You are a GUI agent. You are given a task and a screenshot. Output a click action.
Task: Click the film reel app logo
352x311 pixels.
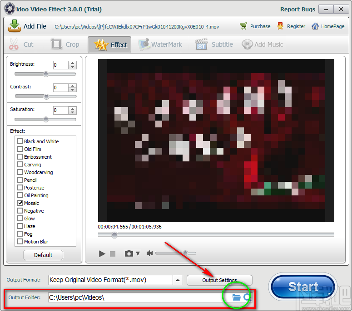10,9
